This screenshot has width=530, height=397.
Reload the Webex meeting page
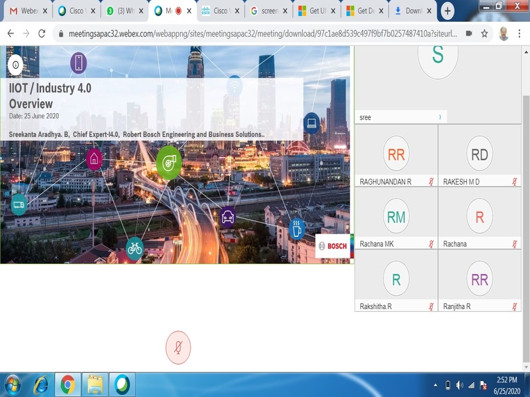pyautogui.click(x=42, y=34)
